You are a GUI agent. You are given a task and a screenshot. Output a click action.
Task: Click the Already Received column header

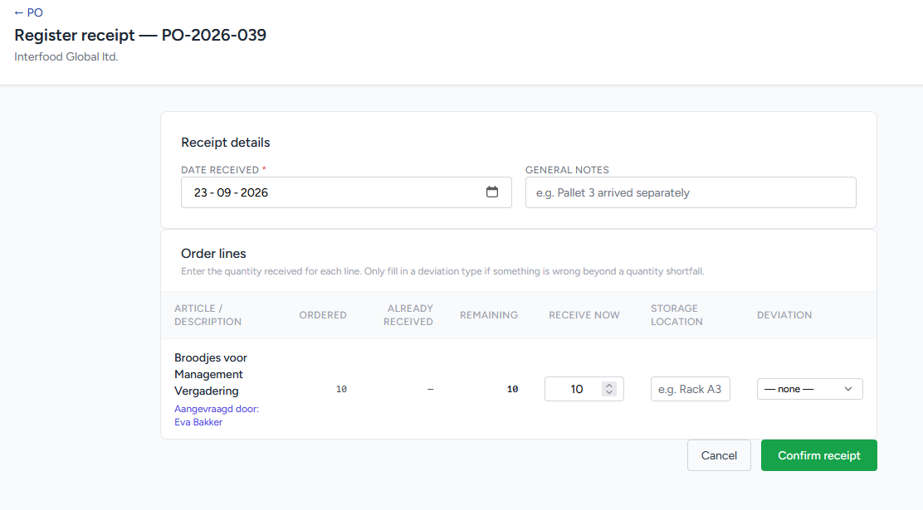[408, 314]
